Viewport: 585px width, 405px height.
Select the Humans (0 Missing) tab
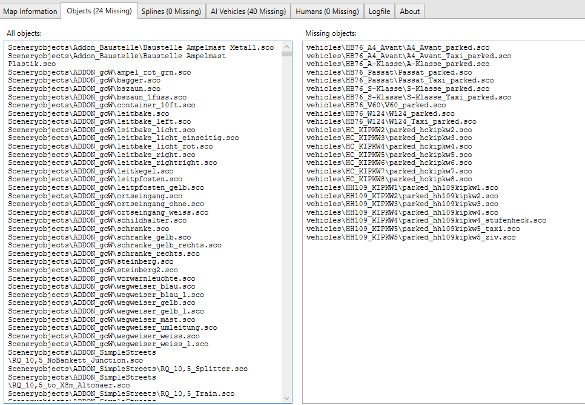(327, 11)
